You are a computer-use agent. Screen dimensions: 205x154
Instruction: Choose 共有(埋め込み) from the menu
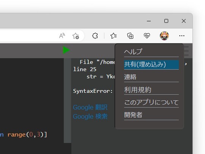(151, 65)
